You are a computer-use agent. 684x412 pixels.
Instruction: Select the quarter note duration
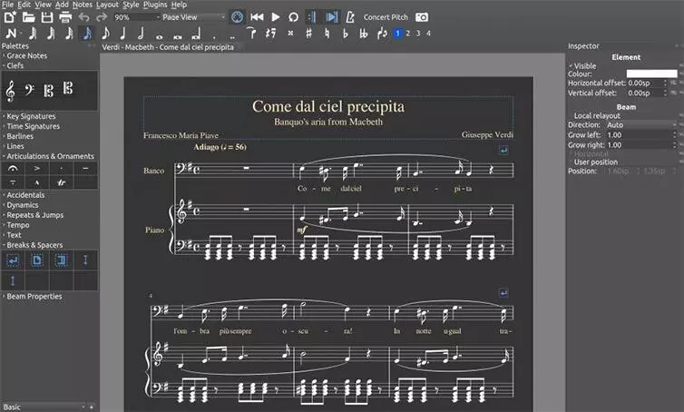pyautogui.click(x=122, y=34)
